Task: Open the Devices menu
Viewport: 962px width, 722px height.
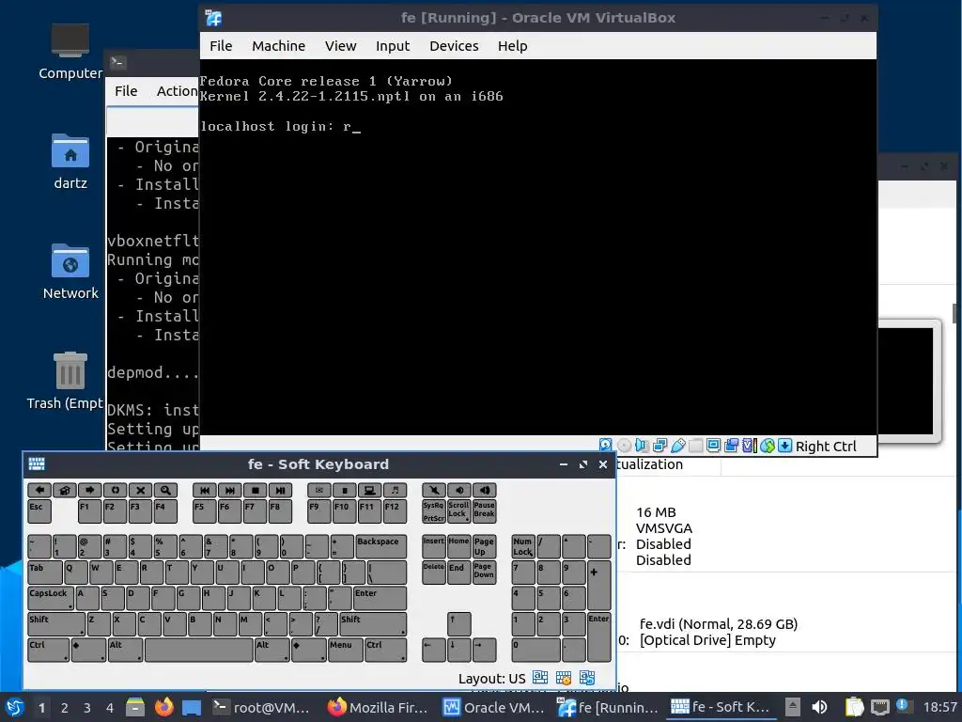Action: click(454, 46)
